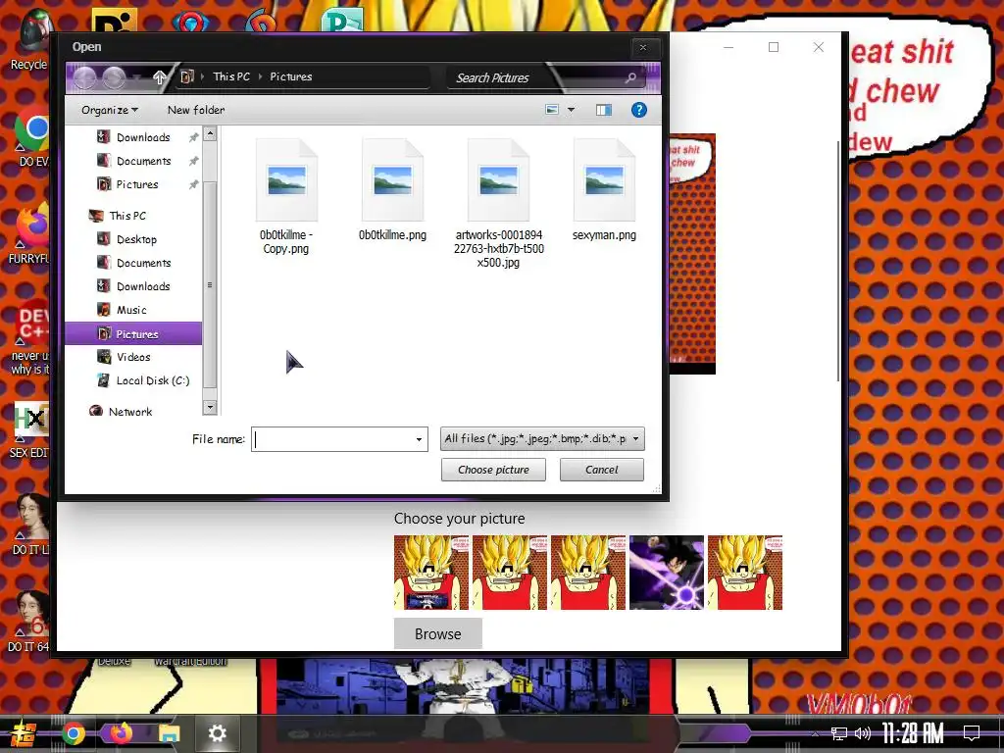Image resolution: width=1004 pixels, height=753 pixels.
Task: Click the Browse button in Settings
Action: click(438, 634)
